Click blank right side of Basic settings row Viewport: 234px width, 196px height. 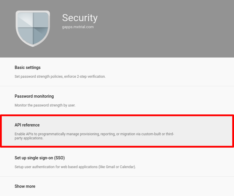[x=179, y=72]
